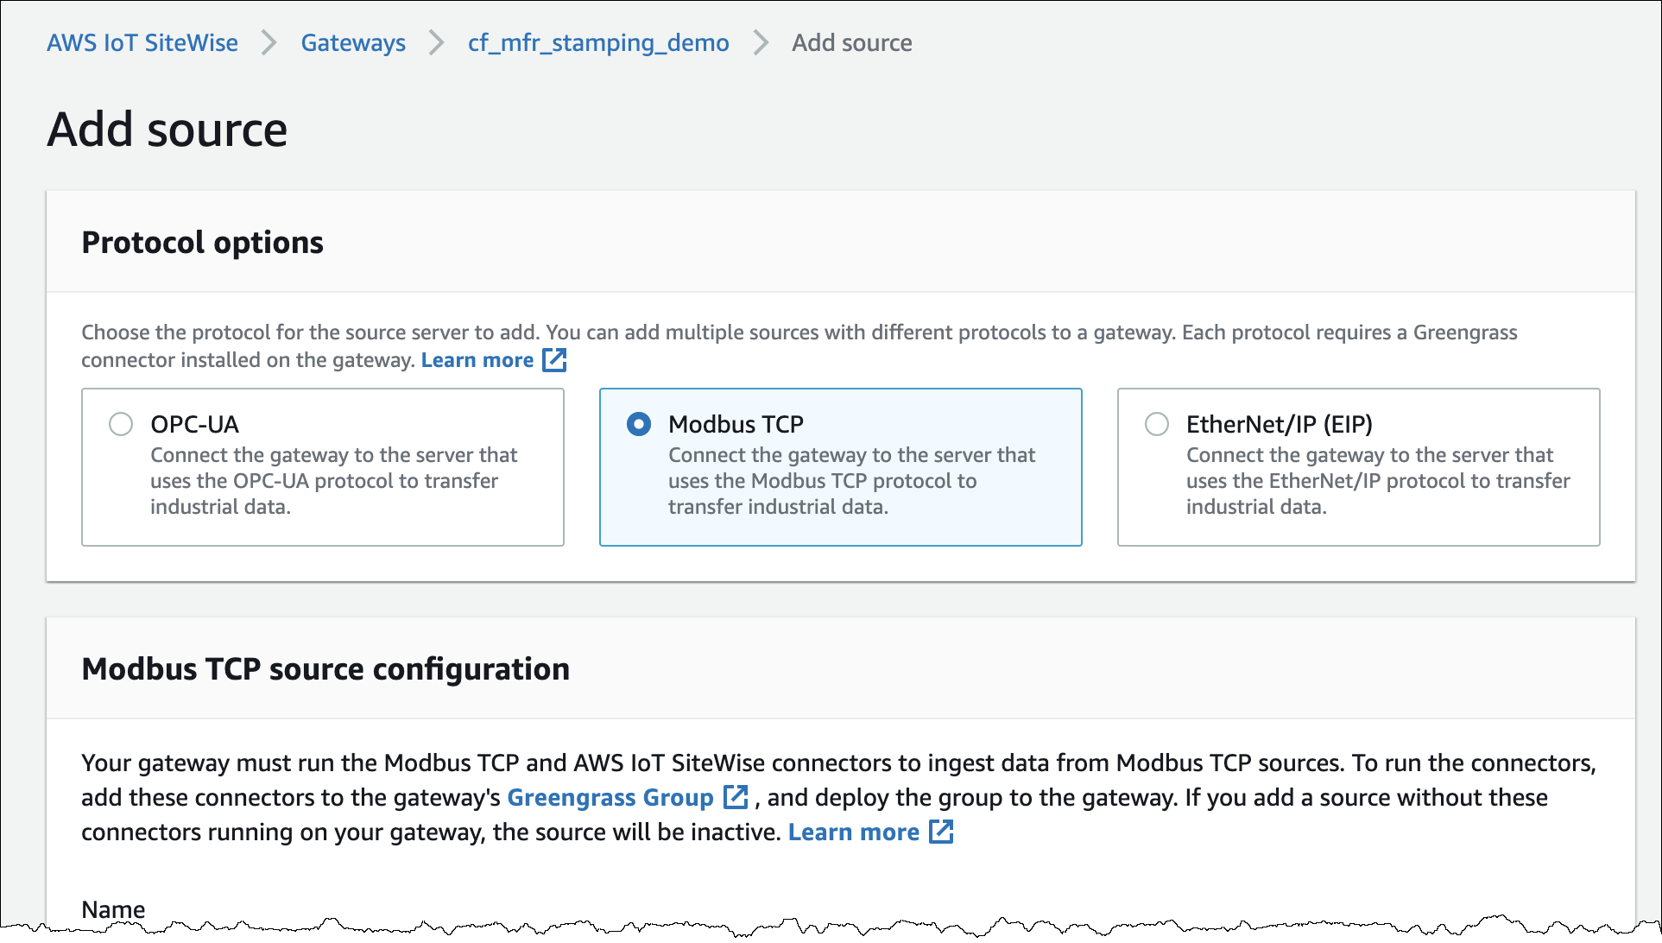This screenshot has width=1662, height=943.
Task: Open AWS IoT SiteWise breadcrumb link
Action: 142,42
